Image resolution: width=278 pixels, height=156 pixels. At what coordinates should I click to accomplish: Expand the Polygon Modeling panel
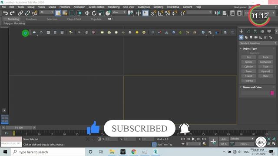coord(14,23)
